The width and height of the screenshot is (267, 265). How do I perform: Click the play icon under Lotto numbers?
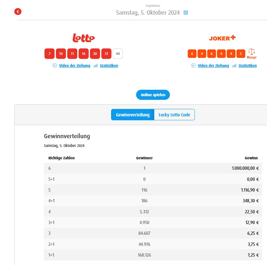point(55,65)
